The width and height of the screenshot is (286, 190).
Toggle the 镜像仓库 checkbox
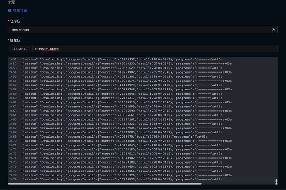(10, 11)
